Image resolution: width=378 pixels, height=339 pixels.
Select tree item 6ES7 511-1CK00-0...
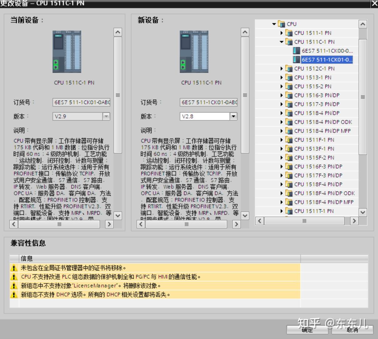click(x=327, y=51)
